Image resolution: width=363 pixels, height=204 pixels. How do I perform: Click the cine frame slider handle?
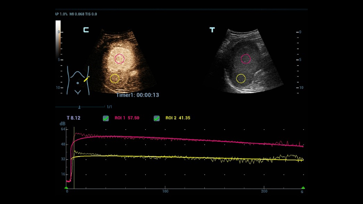point(79,107)
